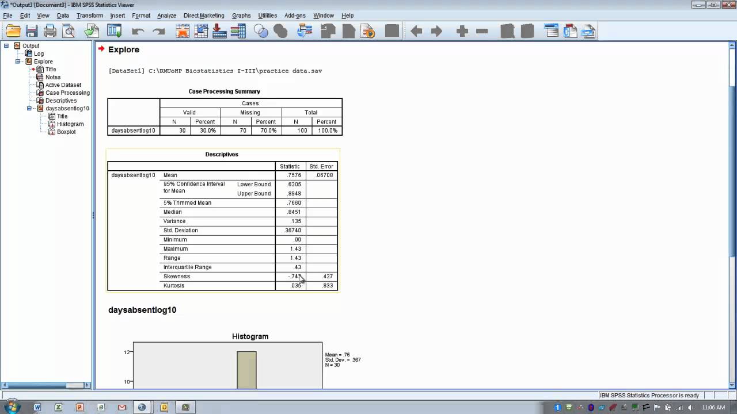Click the Mean statistic value .7576
The image size is (737, 414).
coord(294,175)
